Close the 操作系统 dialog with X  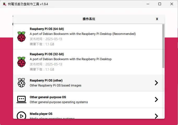click(x=157, y=19)
